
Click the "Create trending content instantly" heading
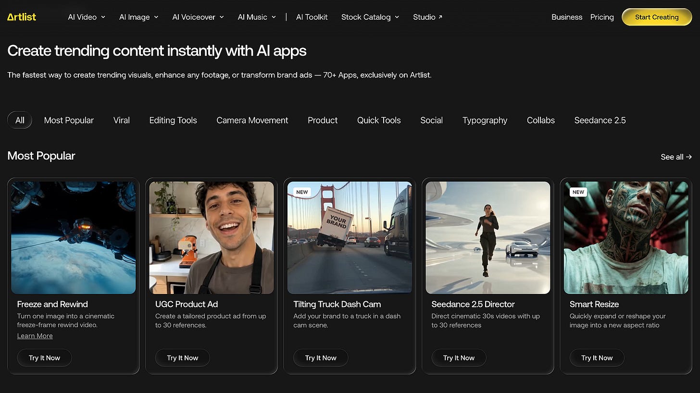(157, 51)
